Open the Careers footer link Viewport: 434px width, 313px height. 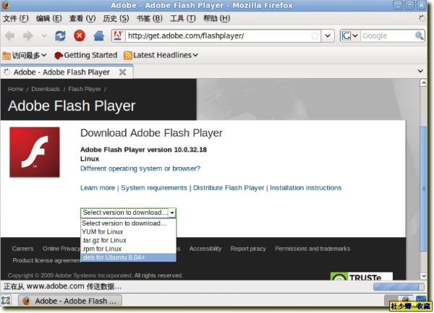pyautogui.click(x=22, y=249)
